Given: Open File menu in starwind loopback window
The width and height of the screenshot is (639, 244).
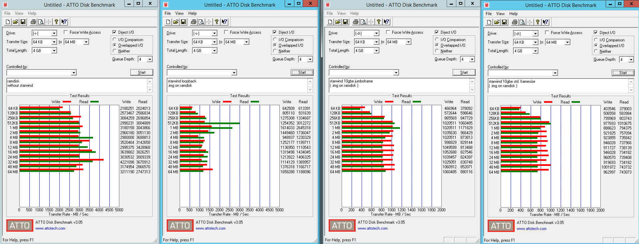Looking at the screenshot, I should coord(168,13).
